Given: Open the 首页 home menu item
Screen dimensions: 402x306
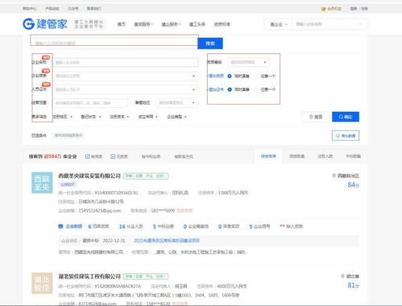Looking at the screenshot, I should [x=122, y=24].
